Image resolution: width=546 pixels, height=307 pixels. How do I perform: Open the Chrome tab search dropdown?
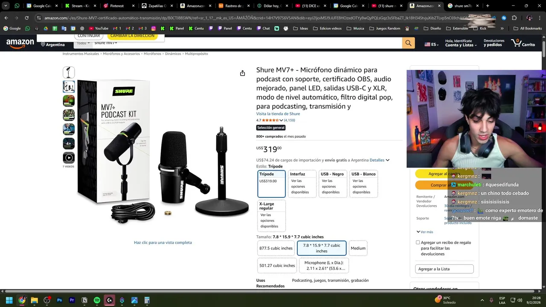6,6
